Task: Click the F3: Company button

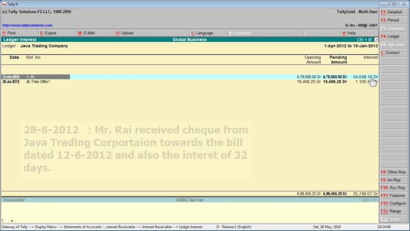Action: click(x=394, y=28)
